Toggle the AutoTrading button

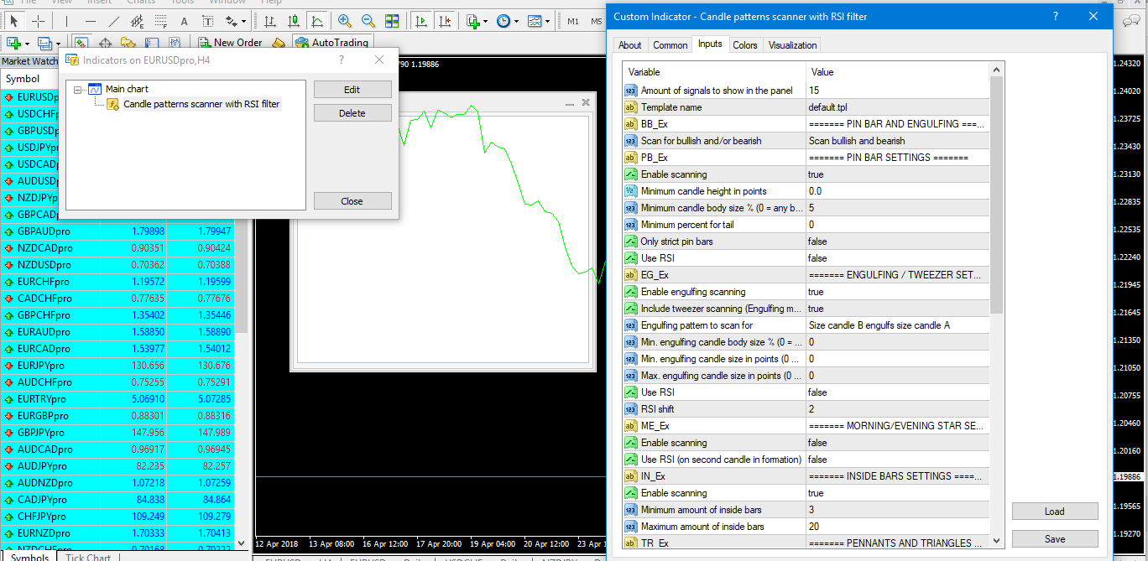pyautogui.click(x=331, y=43)
